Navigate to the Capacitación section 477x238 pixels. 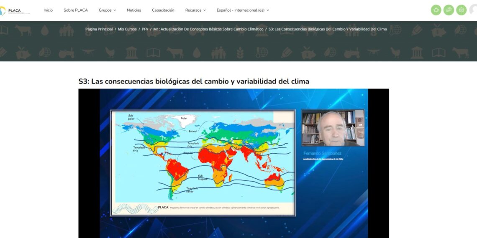(163, 10)
